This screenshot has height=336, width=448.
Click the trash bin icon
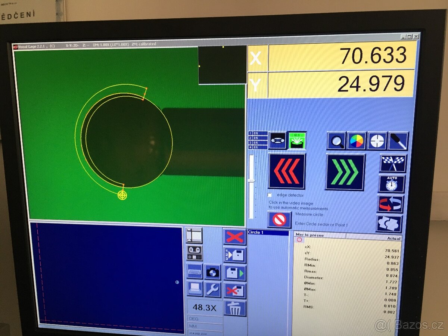pos(235,308)
